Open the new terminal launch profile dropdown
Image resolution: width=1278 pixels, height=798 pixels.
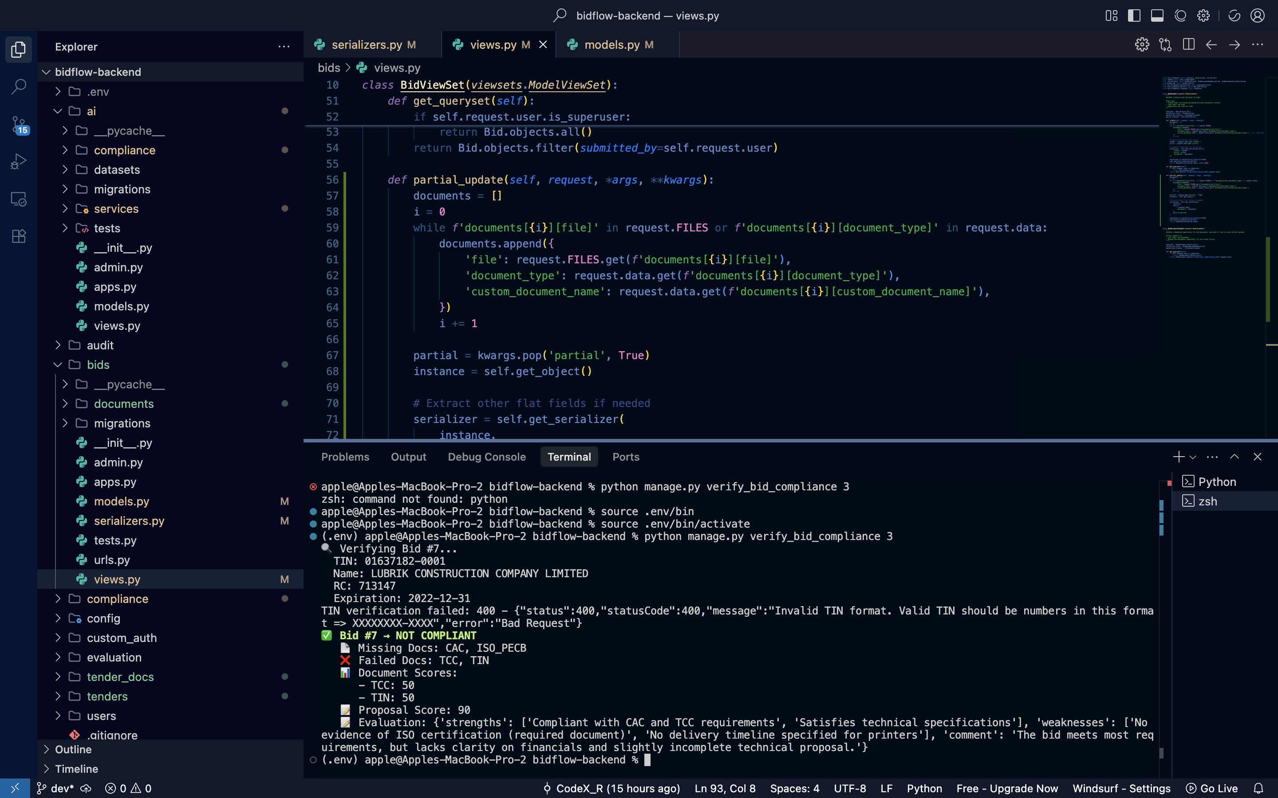click(x=1192, y=457)
